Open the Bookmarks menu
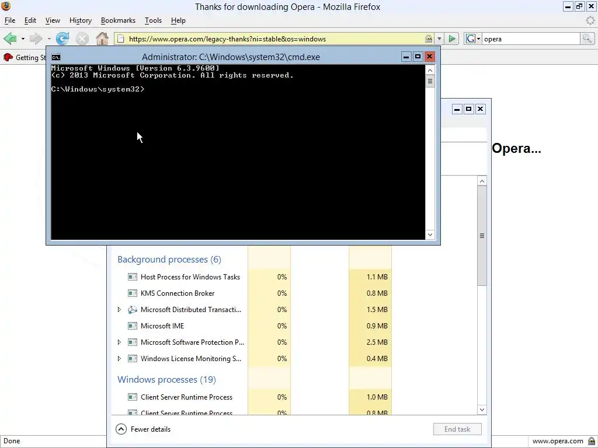598x448 pixels. point(118,20)
